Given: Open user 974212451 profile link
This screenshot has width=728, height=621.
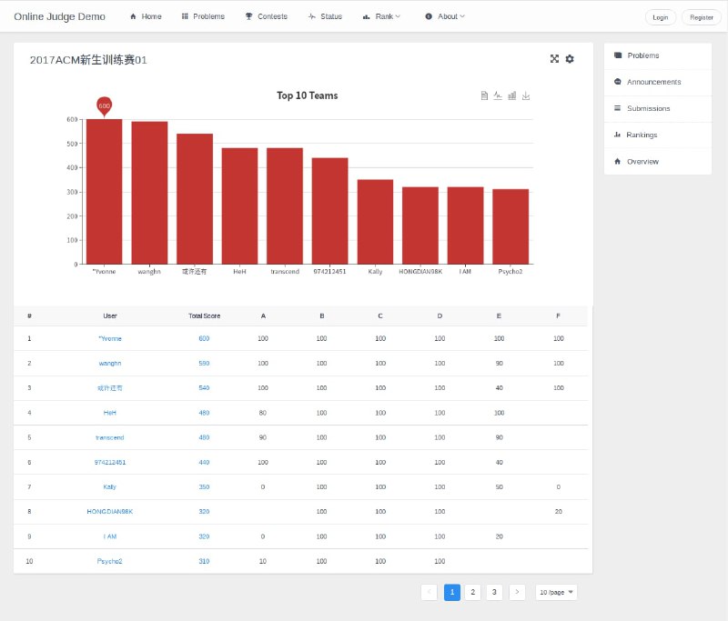Looking at the screenshot, I should coord(110,463).
